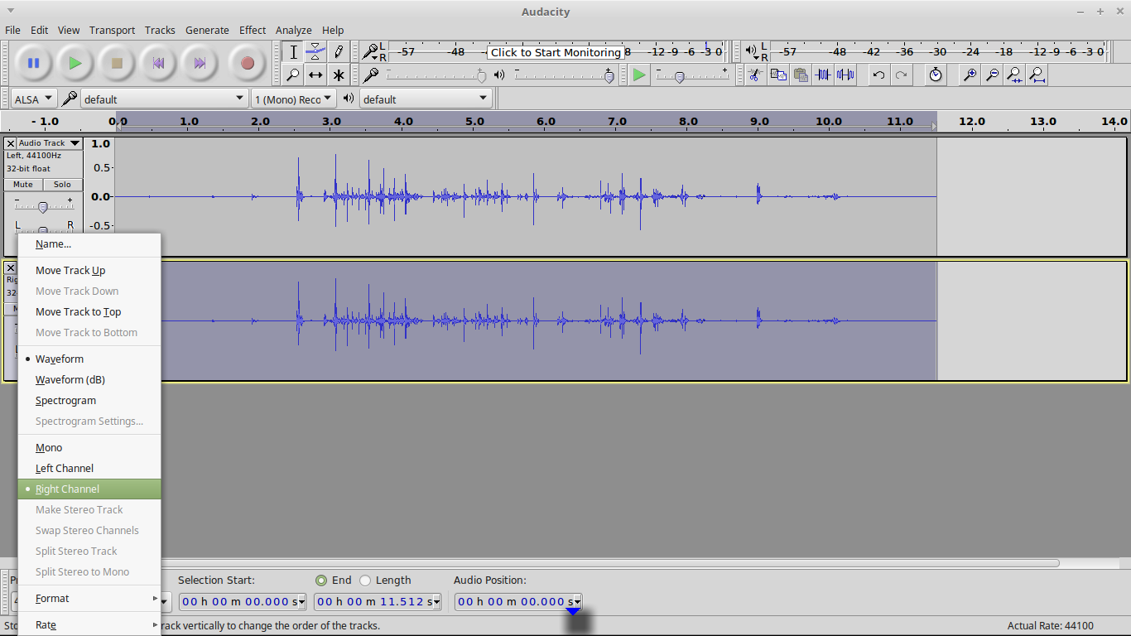
Task: Cut the selection with the scissors icon
Action: (755, 75)
